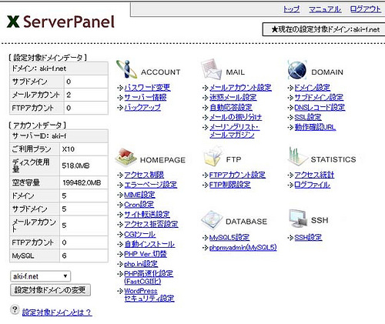Click ログアウト to log out
The image size is (385, 324).
coord(366,9)
